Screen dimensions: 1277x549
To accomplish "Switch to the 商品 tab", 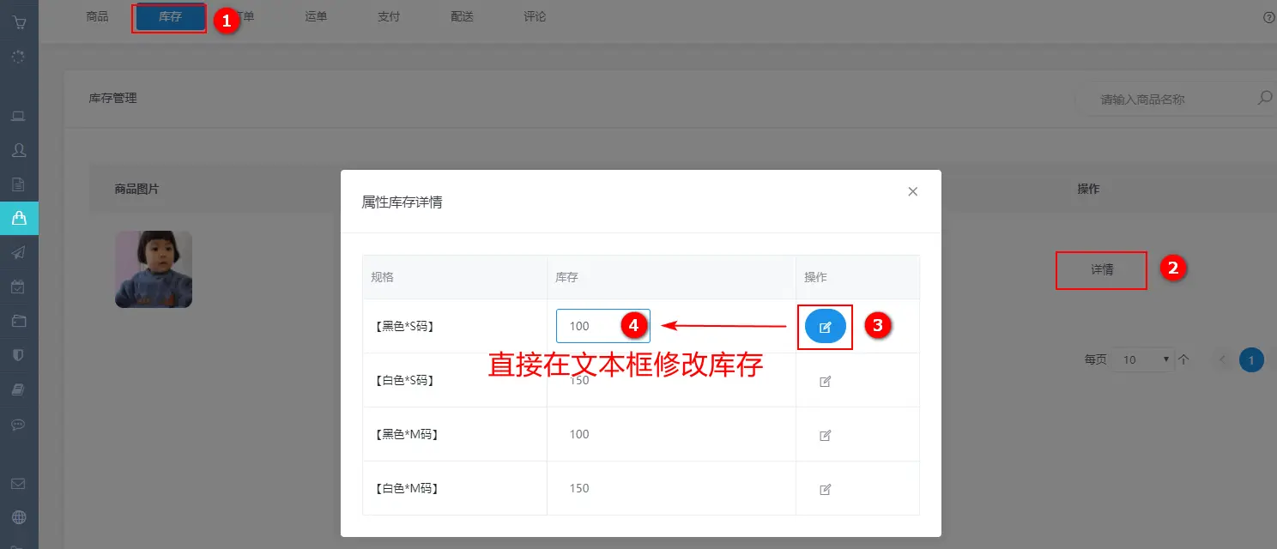I will click(97, 16).
